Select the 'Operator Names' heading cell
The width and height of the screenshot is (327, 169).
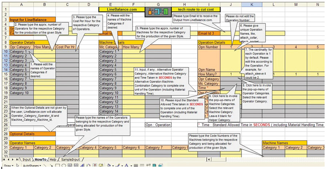tap(32, 143)
